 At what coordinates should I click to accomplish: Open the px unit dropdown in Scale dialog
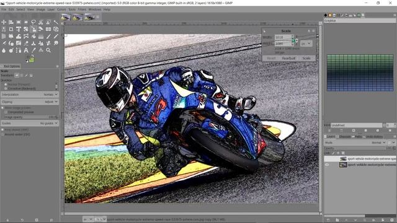click(x=306, y=43)
